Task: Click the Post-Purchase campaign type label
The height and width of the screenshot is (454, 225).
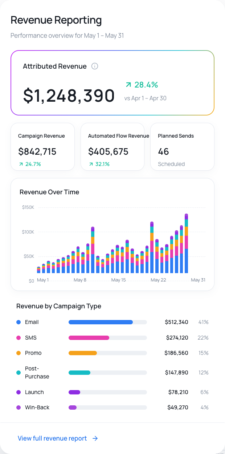Action: click(37, 373)
